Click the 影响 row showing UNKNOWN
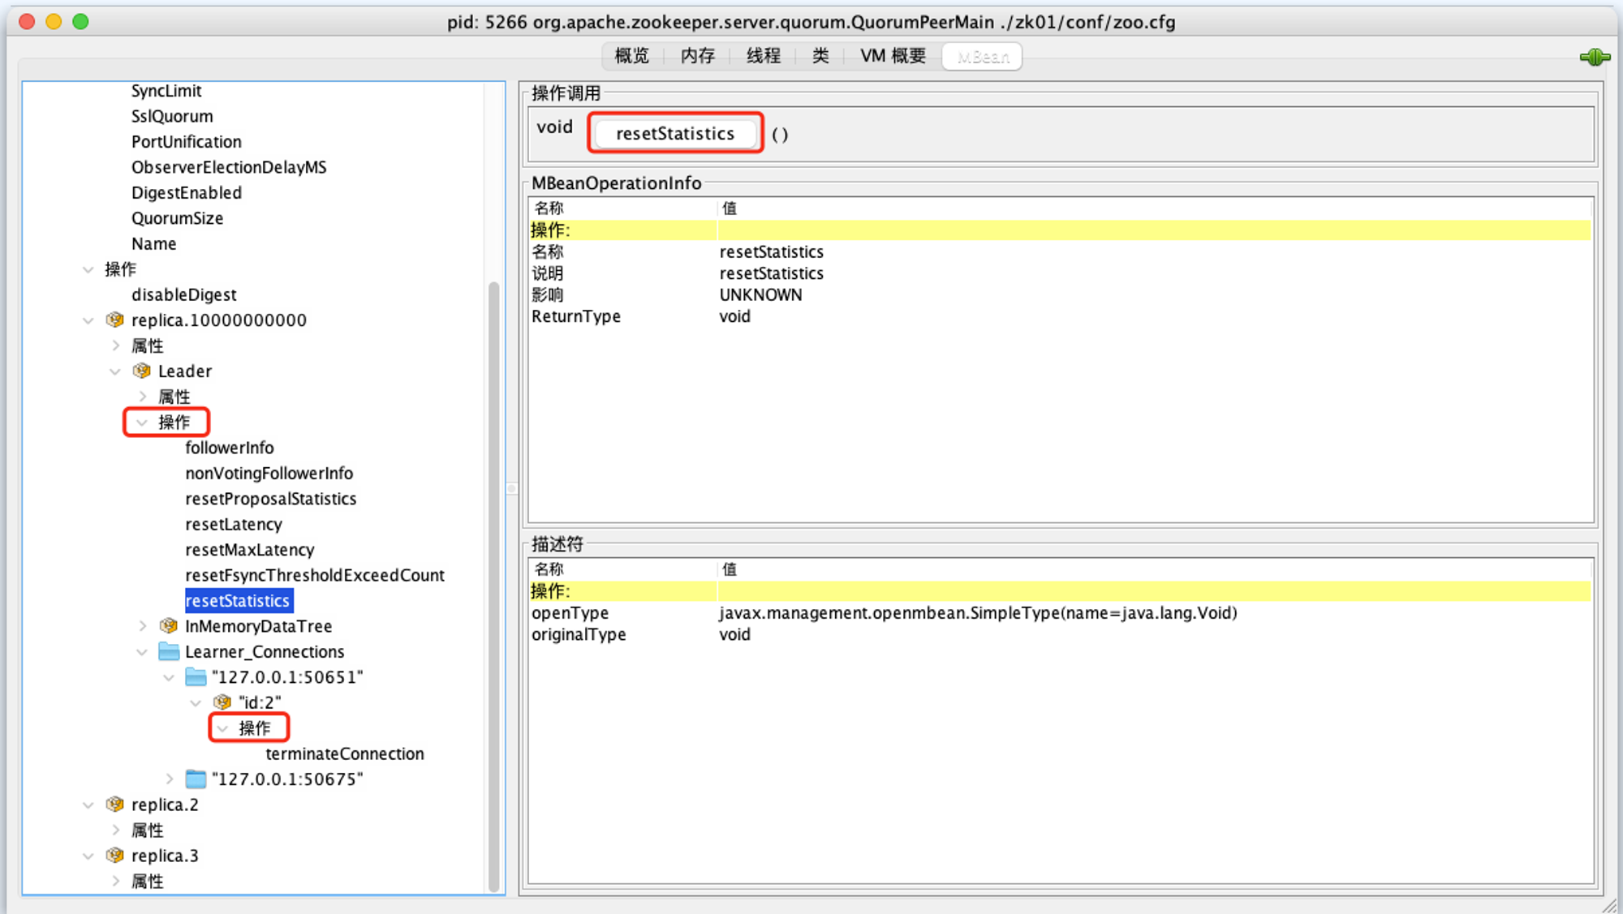Screen dimensions: 1623x914 [1061, 294]
